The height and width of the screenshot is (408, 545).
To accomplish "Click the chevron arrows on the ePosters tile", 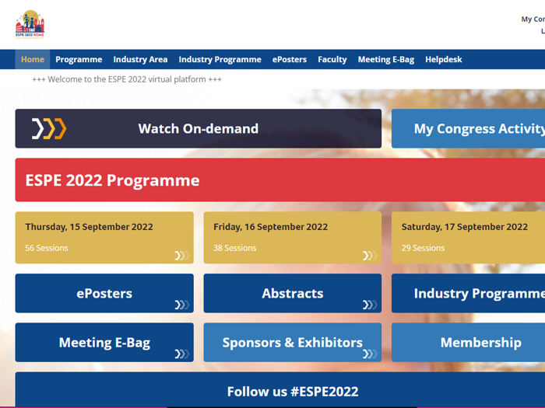I will [x=181, y=305].
